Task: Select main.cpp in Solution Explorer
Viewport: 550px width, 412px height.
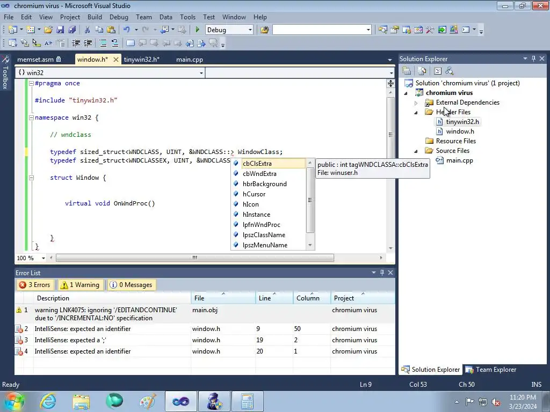Action: 460,160
